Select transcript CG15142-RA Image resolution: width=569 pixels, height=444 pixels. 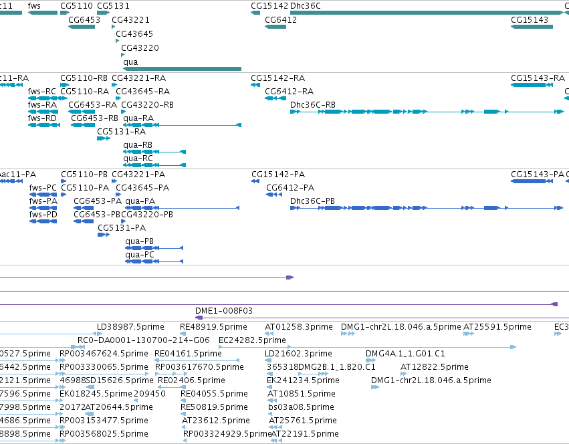(x=255, y=85)
